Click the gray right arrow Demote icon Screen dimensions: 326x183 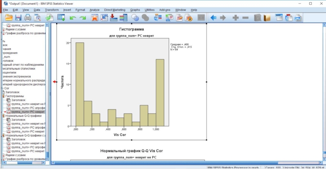[x=223, y=18]
